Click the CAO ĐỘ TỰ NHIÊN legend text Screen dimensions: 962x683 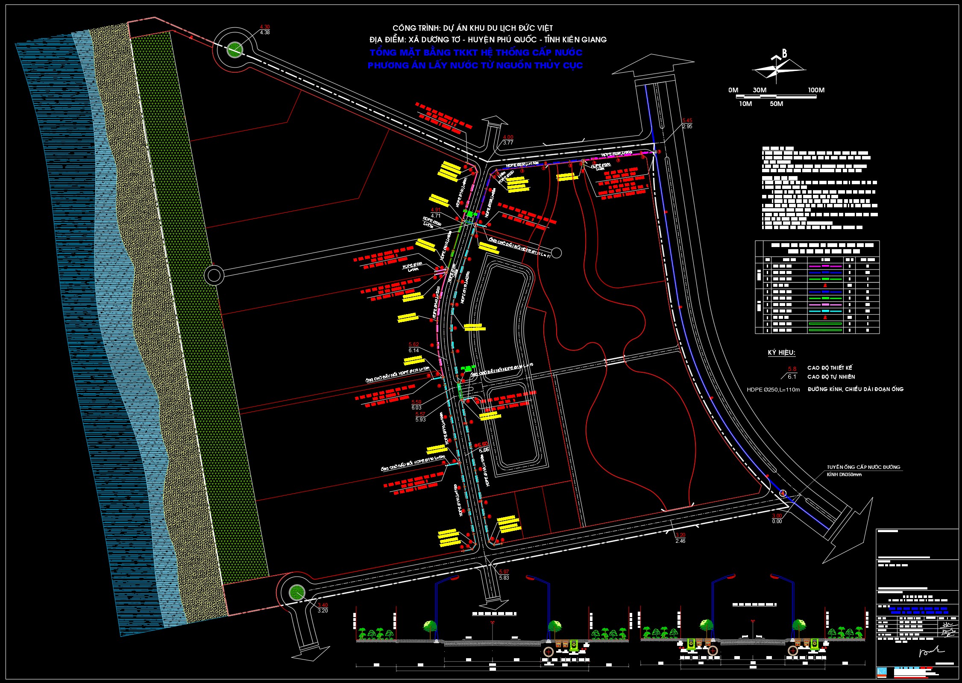(831, 377)
